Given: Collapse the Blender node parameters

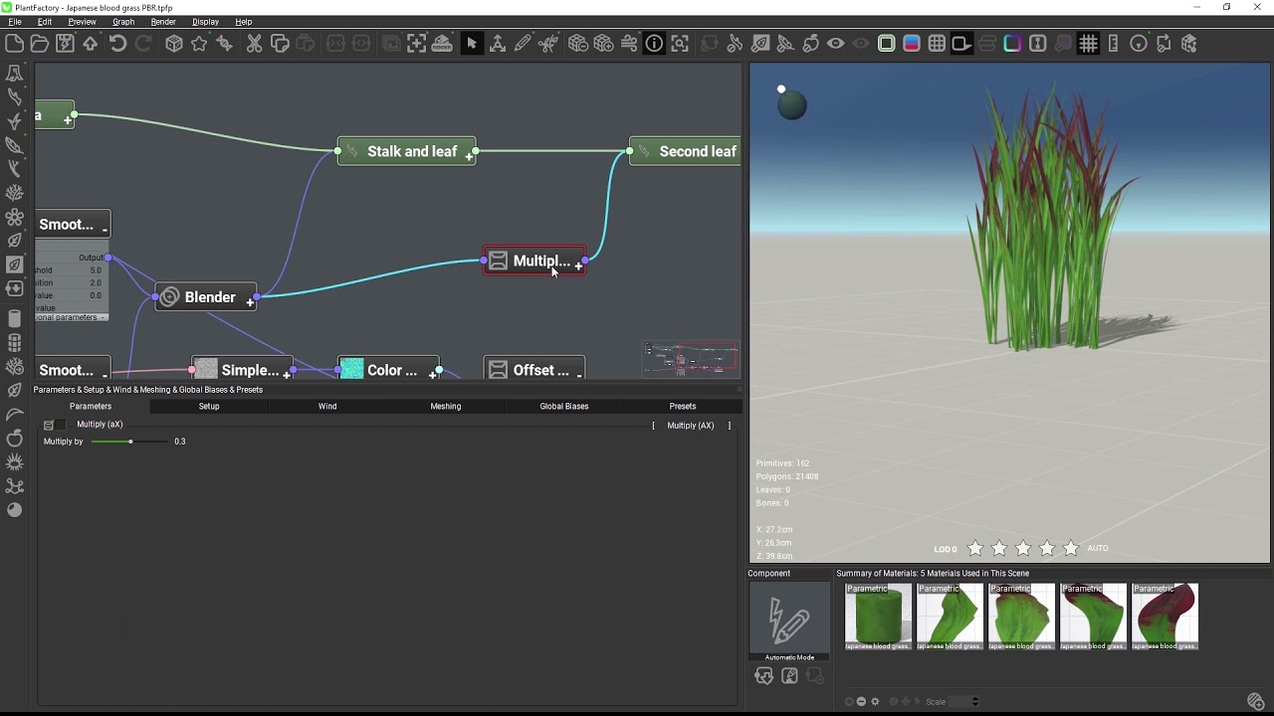Looking at the screenshot, I should [x=250, y=302].
